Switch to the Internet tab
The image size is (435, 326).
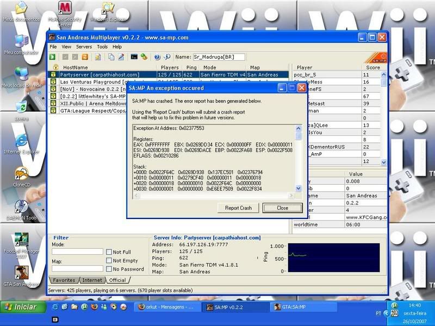point(92,280)
